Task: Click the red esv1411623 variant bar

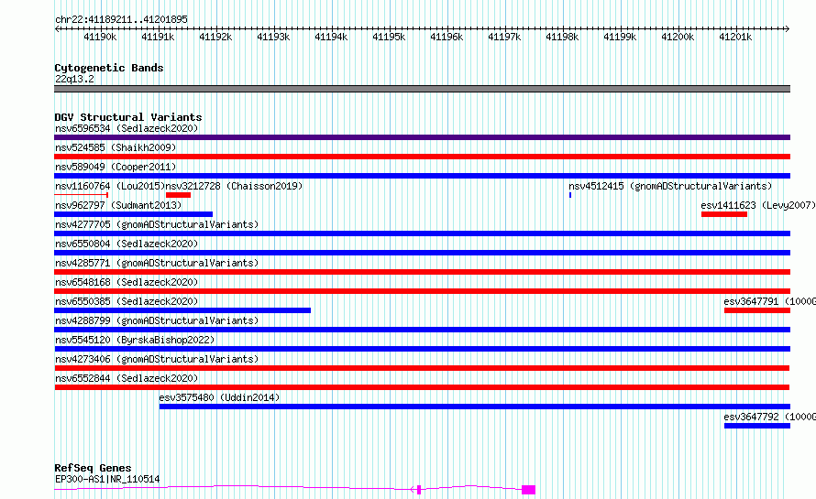Action: click(x=724, y=214)
